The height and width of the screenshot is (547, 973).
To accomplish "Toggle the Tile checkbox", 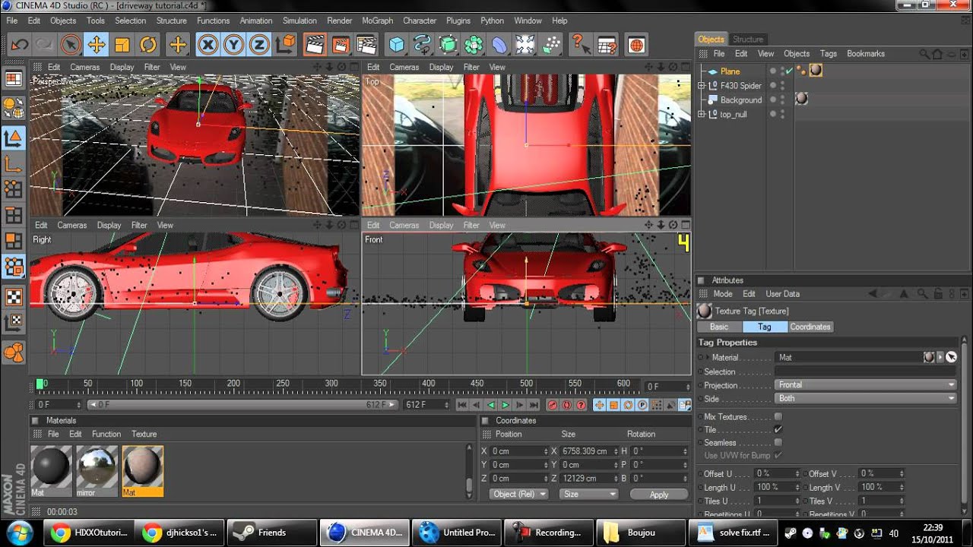I will (x=778, y=430).
